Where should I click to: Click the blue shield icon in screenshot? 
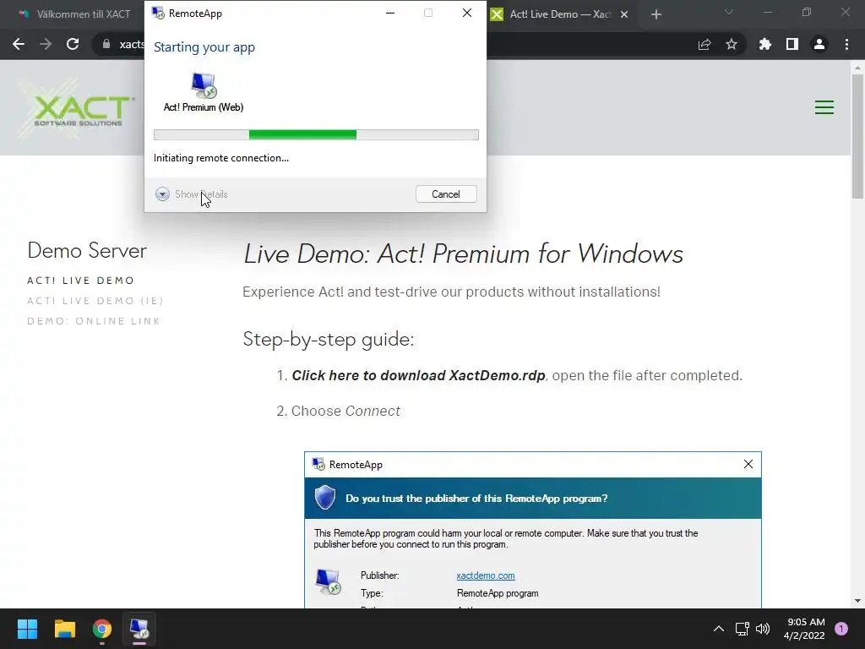325,498
